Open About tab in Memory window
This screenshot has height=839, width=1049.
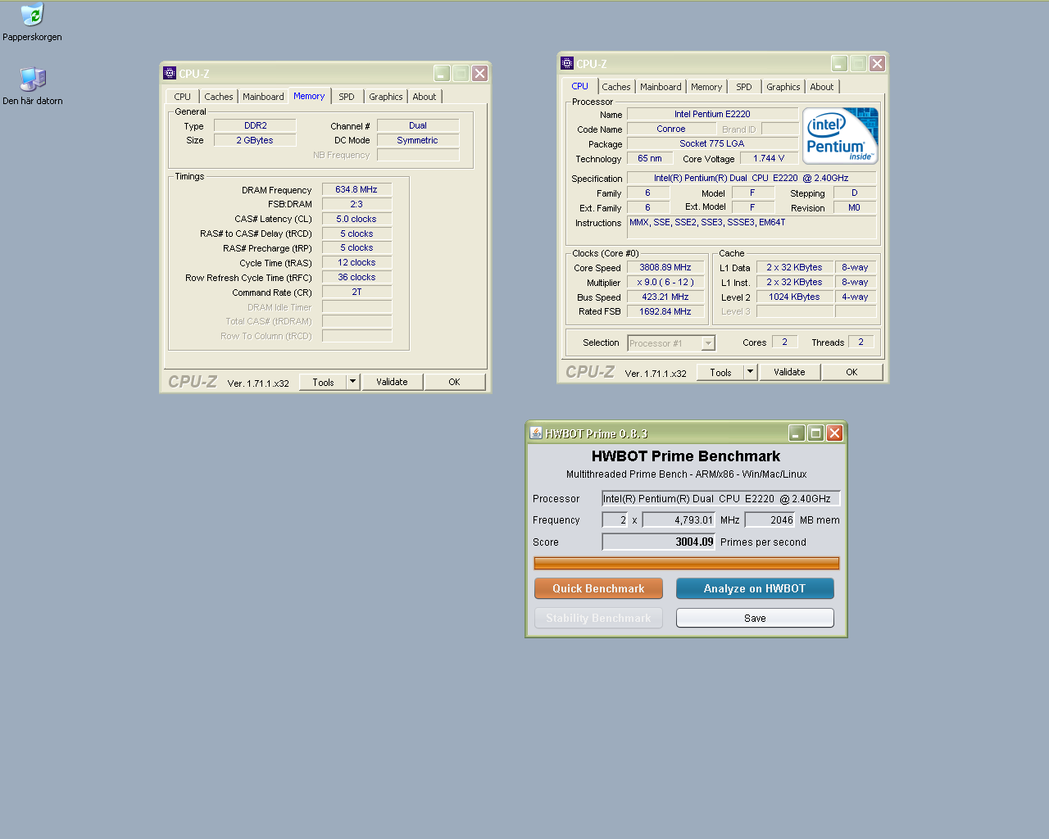(425, 97)
